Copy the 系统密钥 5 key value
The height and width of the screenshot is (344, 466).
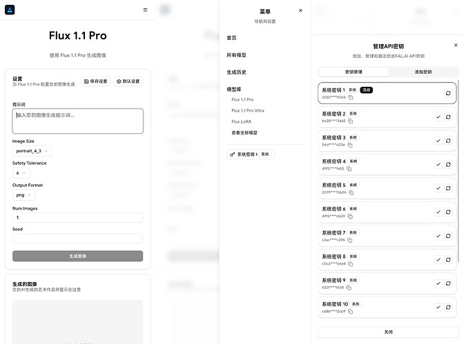351,192
